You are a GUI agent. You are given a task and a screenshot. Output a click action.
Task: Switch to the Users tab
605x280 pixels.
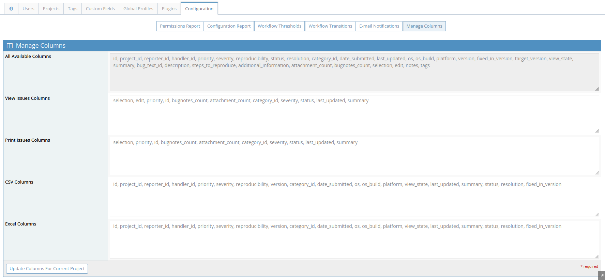(28, 9)
